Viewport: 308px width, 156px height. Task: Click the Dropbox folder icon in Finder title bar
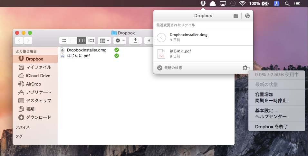pos(114,33)
